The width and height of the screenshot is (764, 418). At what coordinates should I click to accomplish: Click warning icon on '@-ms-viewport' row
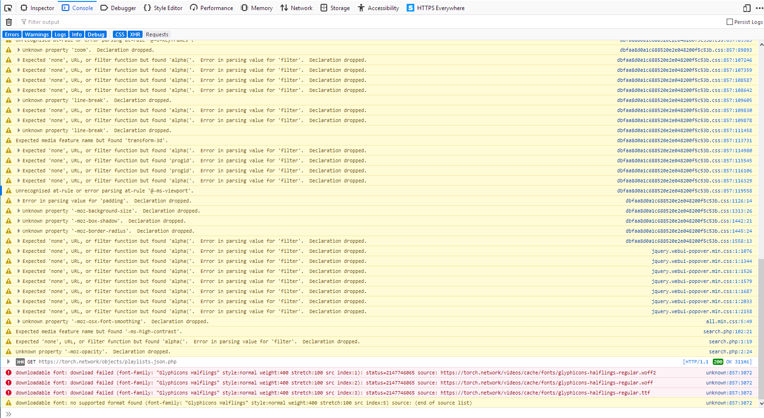pos(9,191)
